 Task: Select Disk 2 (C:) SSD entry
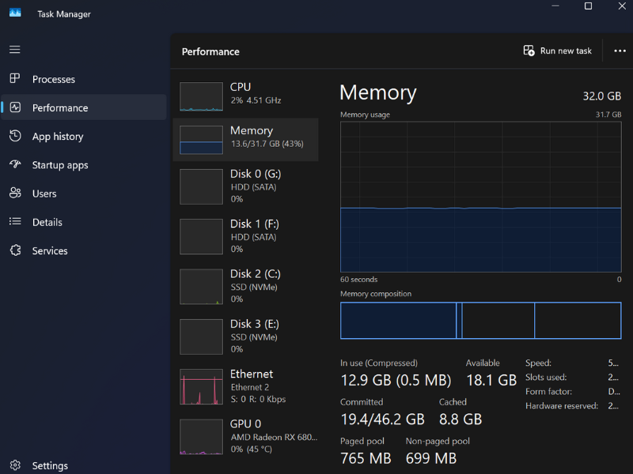click(245, 286)
